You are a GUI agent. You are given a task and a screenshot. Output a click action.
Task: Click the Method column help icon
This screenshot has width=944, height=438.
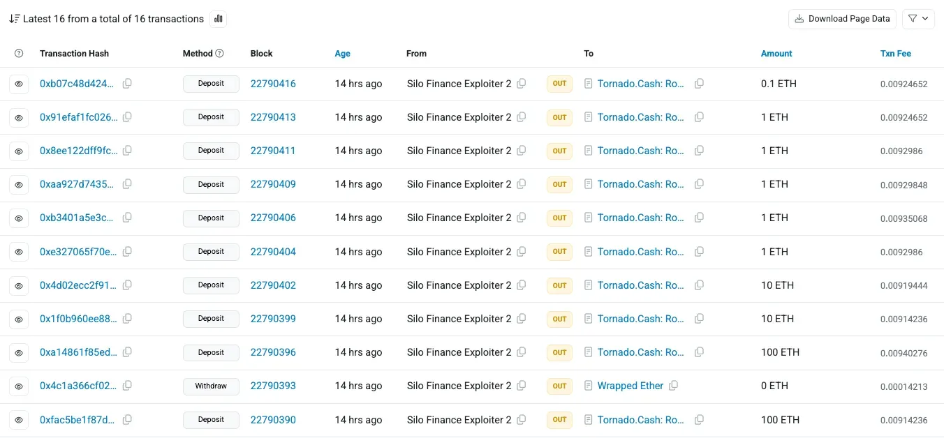click(219, 54)
